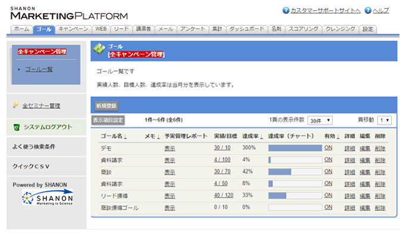Click the binoculars ゴール header icon
406x236 pixels.
(99, 49)
